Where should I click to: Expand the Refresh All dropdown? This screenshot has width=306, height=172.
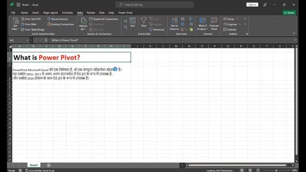click(x=83, y=29)
